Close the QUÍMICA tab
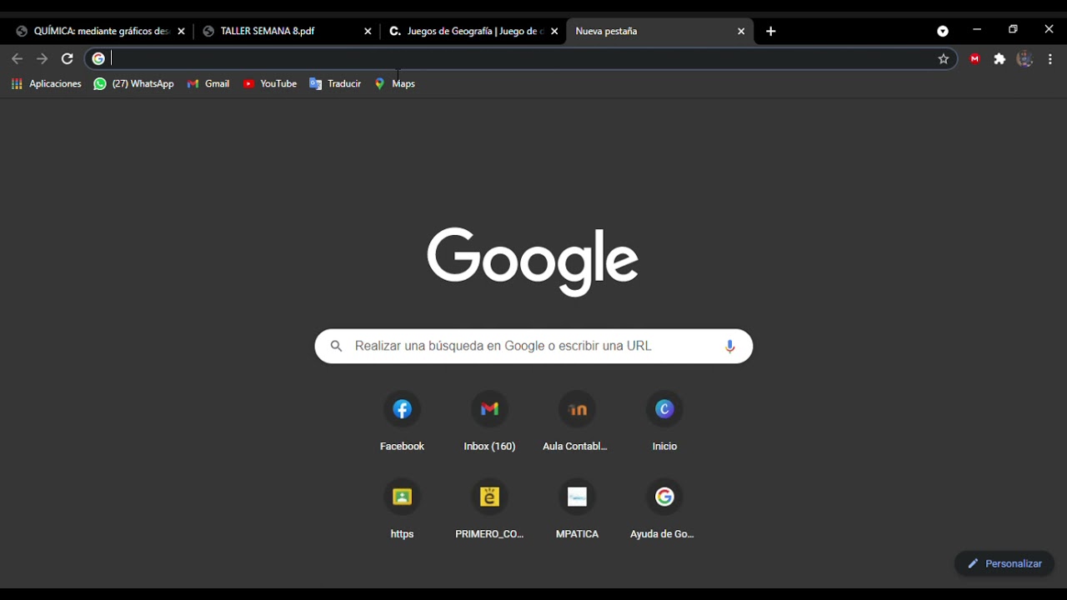This screenshot has width=1067, height=600. (x=181, y=32)
